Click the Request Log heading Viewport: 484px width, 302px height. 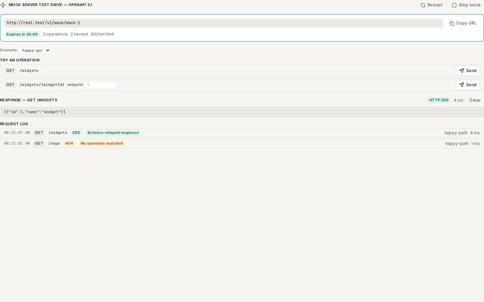point(14,124)
